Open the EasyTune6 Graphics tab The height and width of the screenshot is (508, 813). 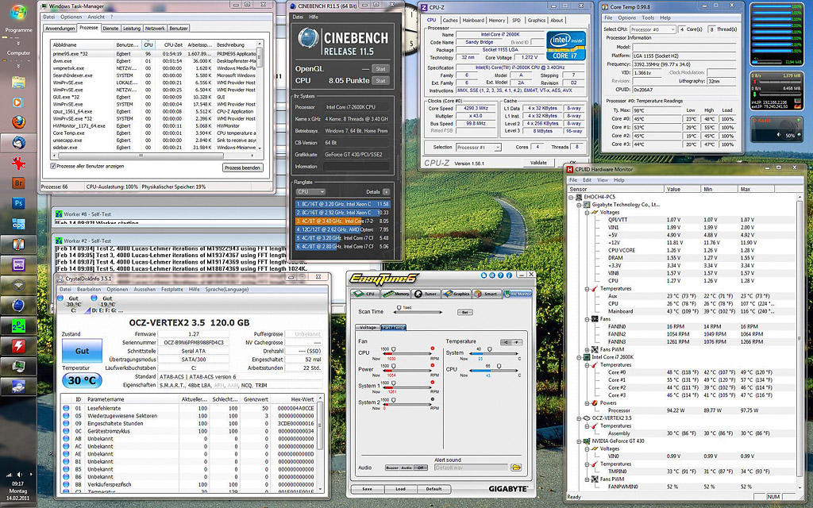(458, 293)
